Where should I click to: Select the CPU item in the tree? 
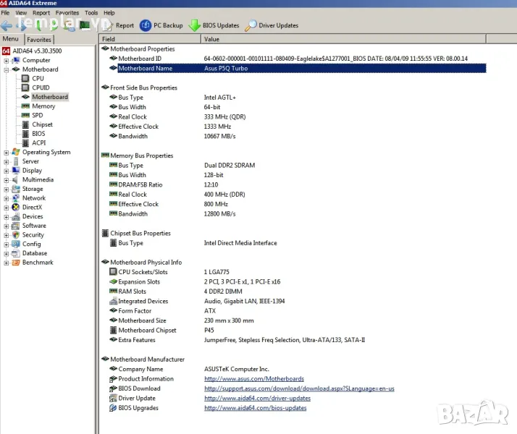coord(38,78)
